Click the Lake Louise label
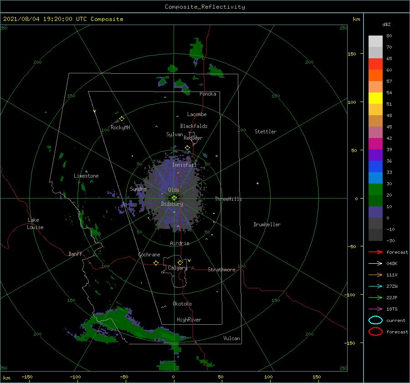410x383 pixels. pos(35,224)
